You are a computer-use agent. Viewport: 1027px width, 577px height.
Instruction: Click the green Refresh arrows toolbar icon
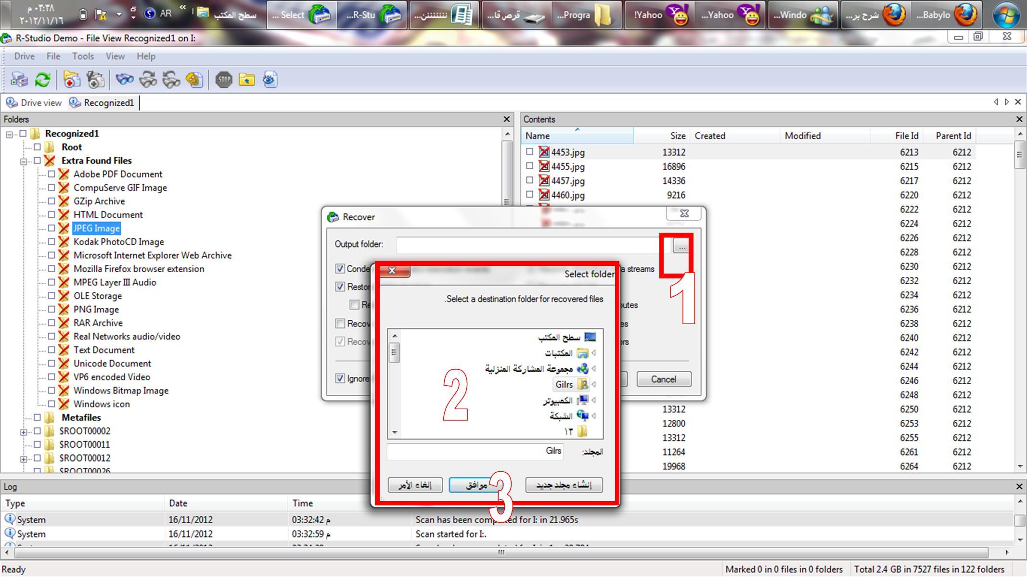click(43, 80)
